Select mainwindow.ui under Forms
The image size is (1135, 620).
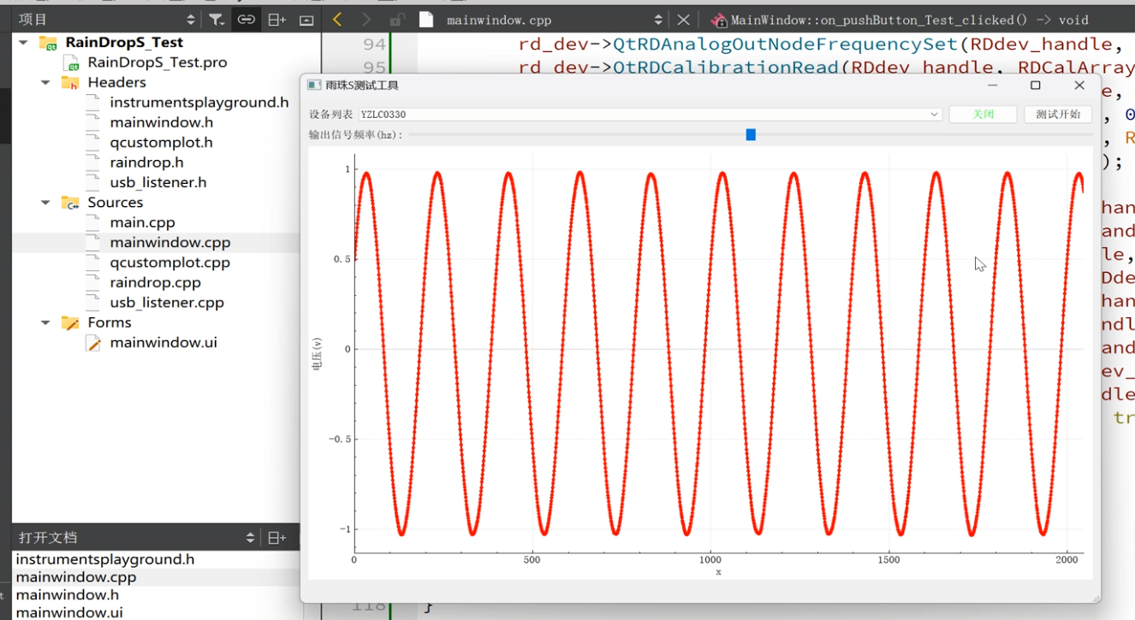coord(163,343)
